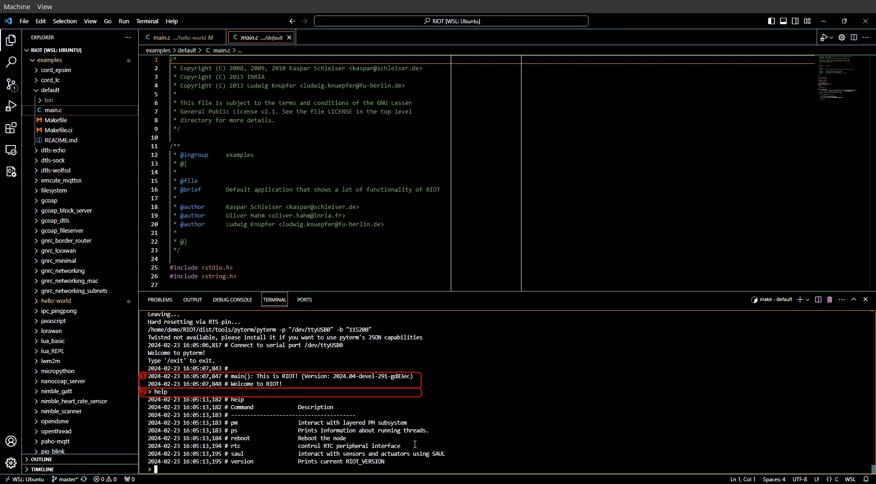Kill the terminal with the trash icon
The image size is (876, 484).
(830, 300)
